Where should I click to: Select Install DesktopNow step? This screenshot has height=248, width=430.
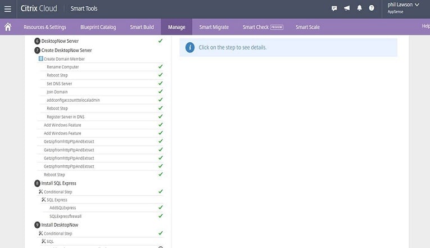point(60,225)
